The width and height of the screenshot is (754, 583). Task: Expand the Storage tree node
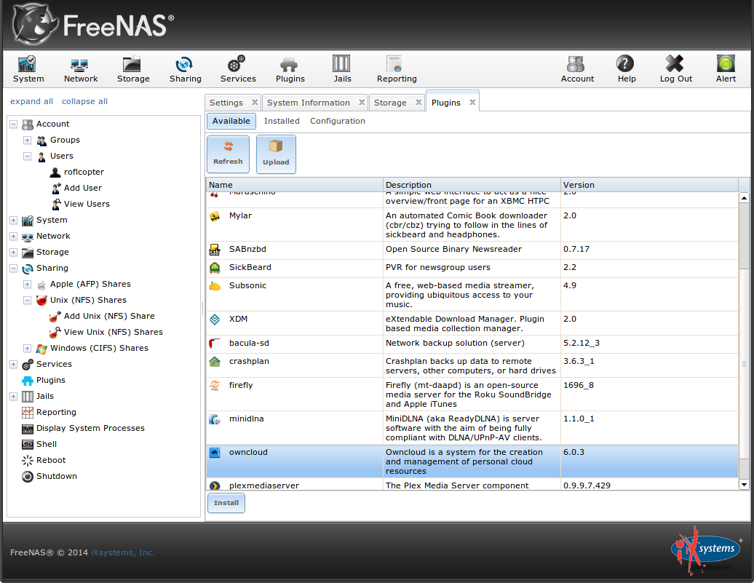tap(13, 252)
